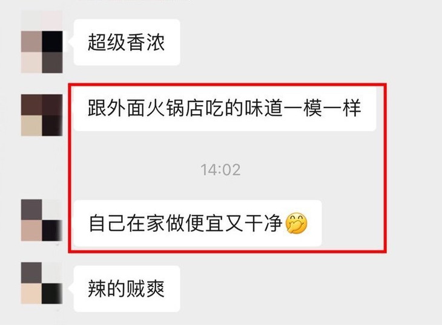The width and height of the screenshot is (442, 325).
Task: Select the 跟外面火锅店吃的味道一模一样 message bubble
Action: pyautogui.click(x=225, y=109)
